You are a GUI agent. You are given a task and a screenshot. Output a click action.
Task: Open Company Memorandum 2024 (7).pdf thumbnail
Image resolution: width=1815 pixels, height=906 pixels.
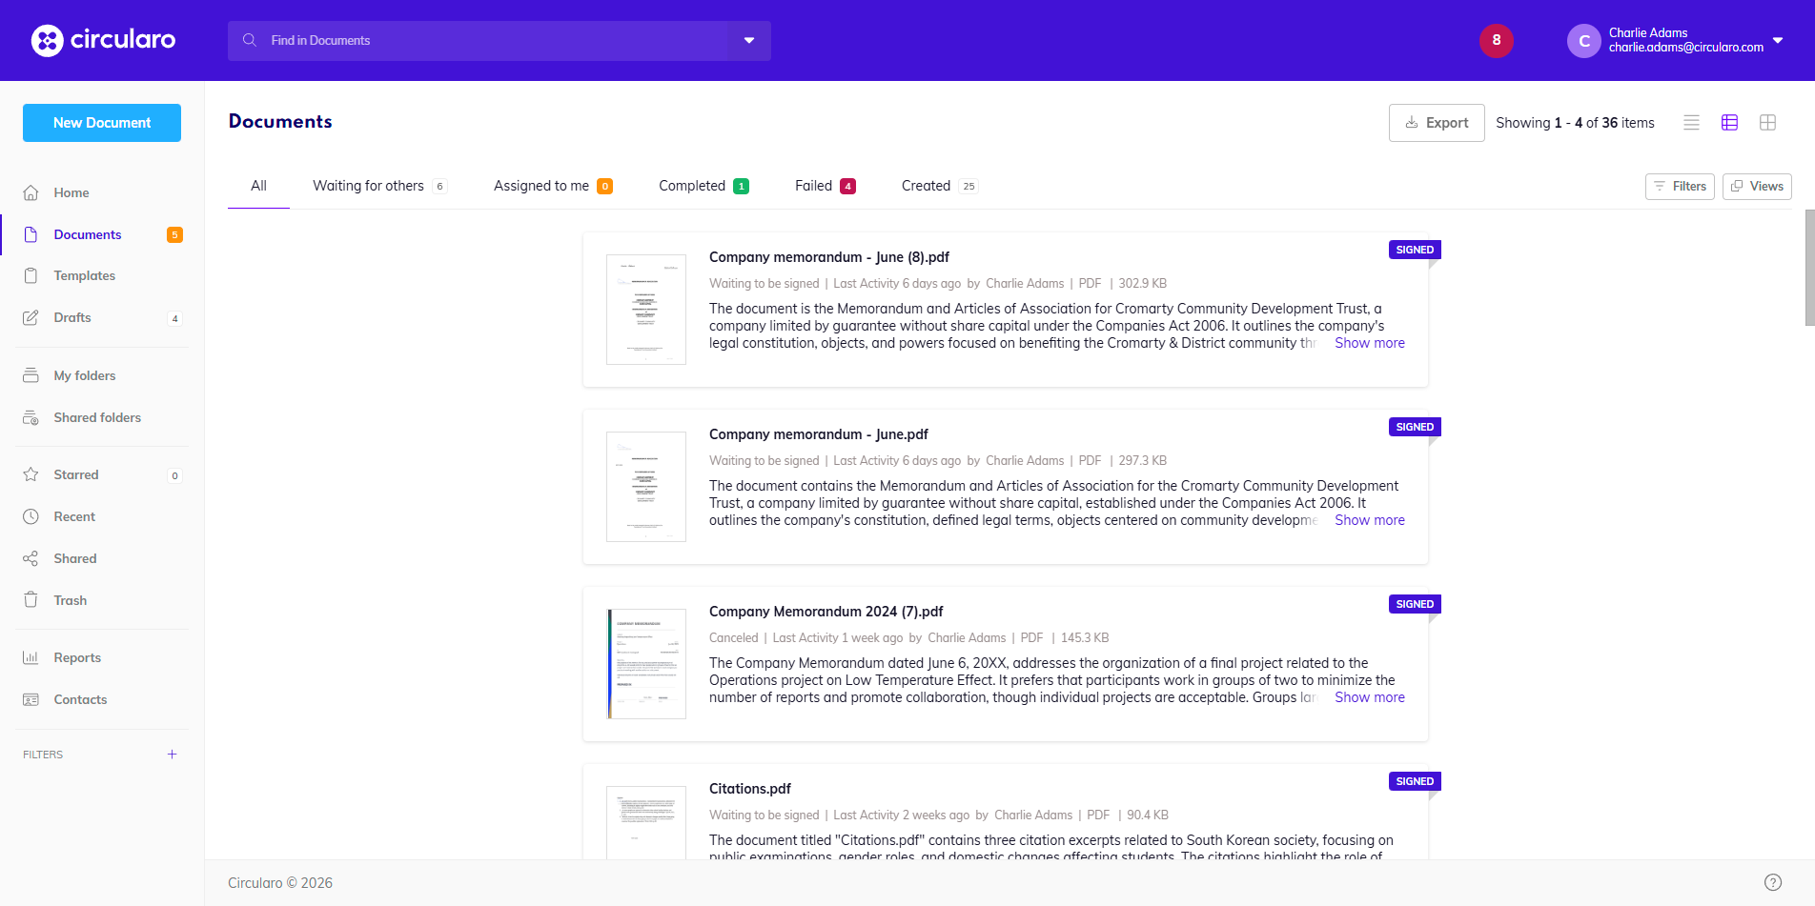646,664
